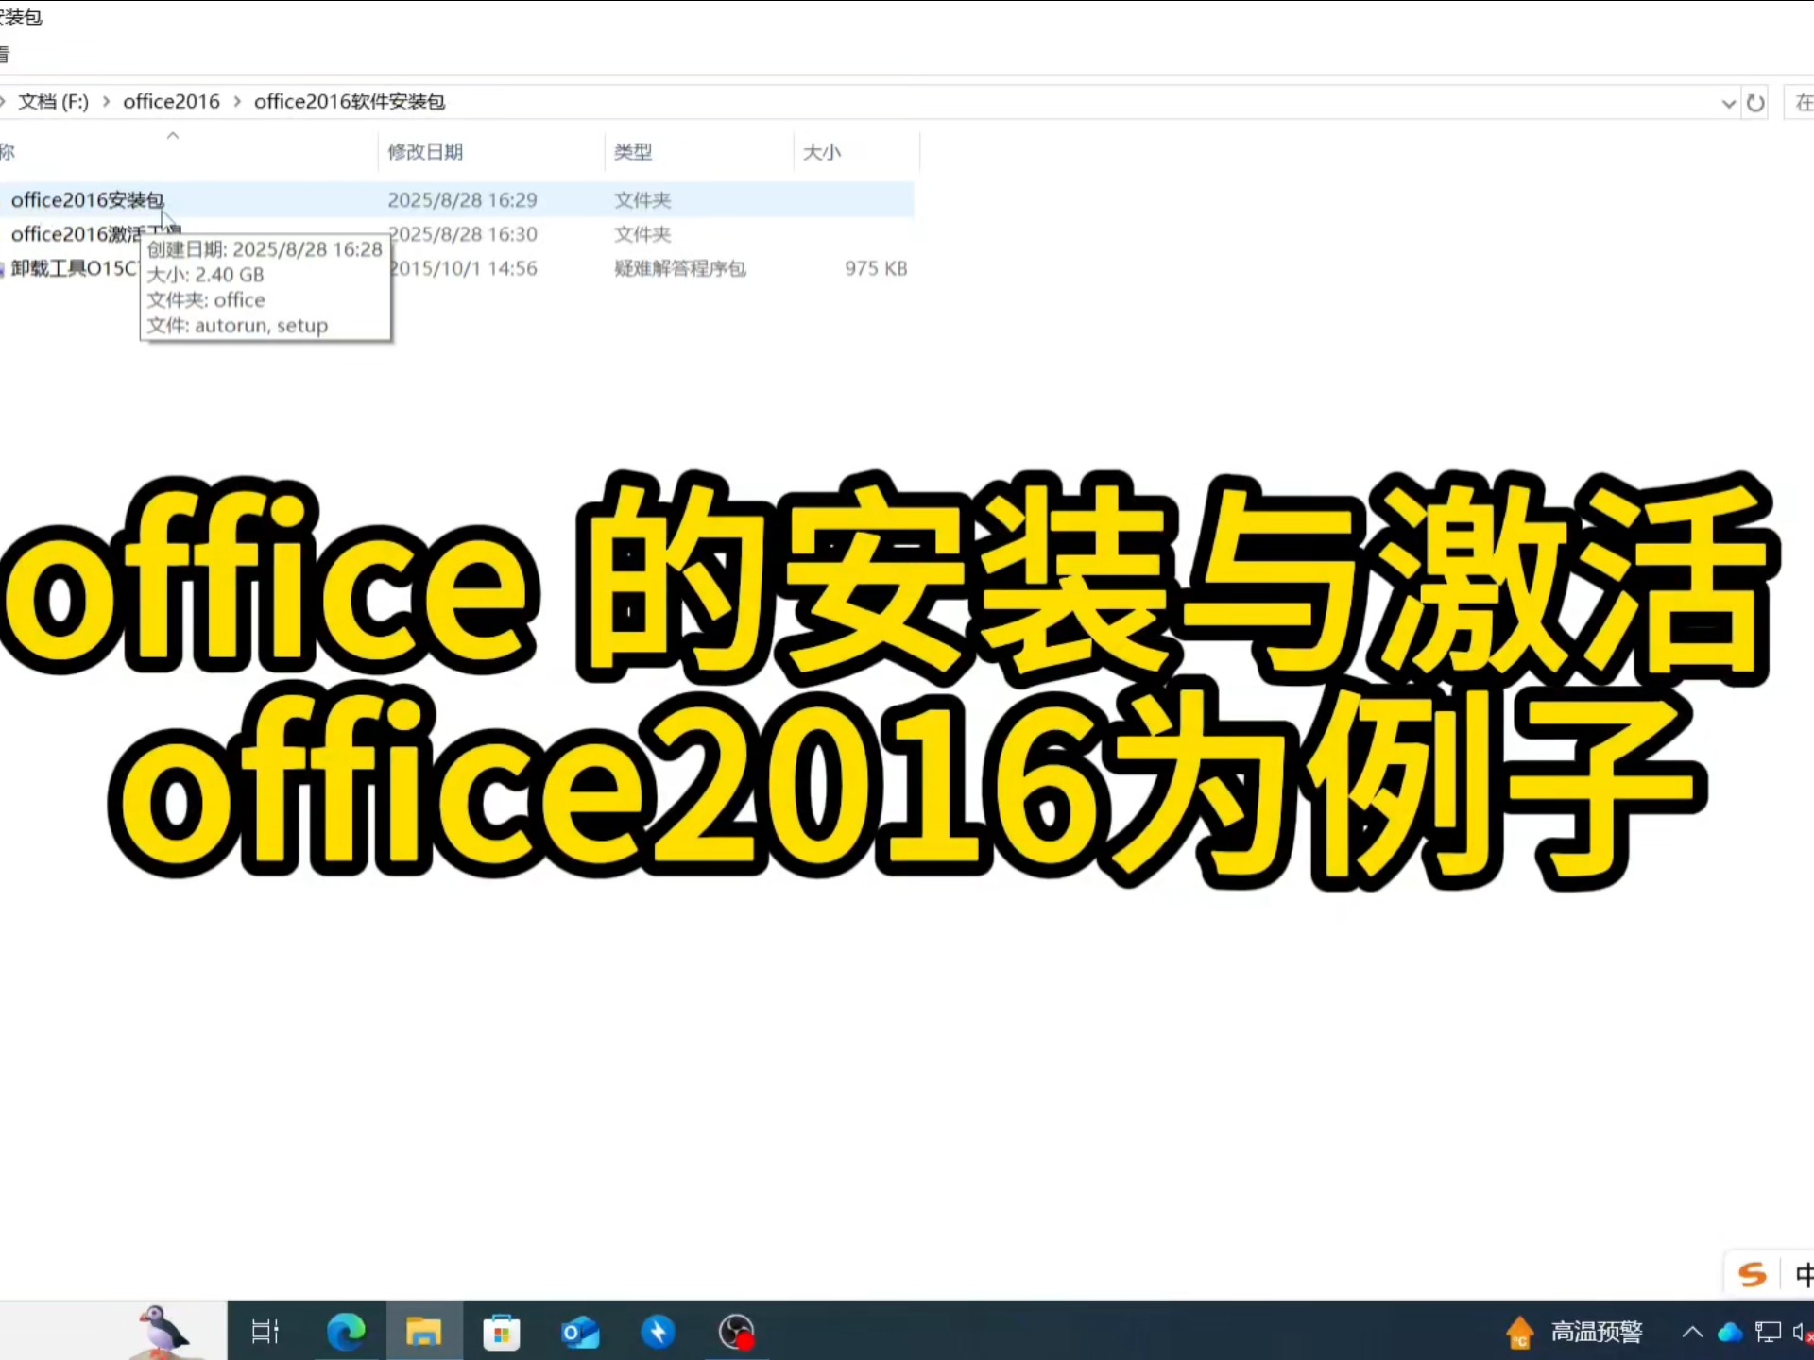Sort by 大小 column header
1814x1360 pixels.
click(822, 152)
